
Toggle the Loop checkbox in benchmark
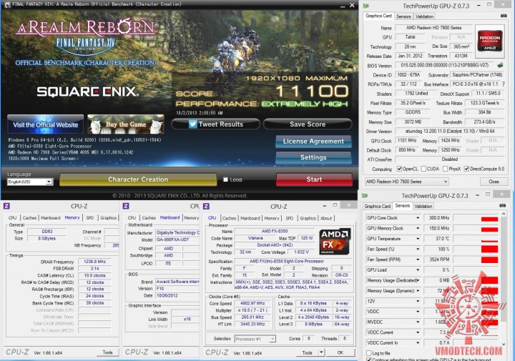click(x=225, y=179)
